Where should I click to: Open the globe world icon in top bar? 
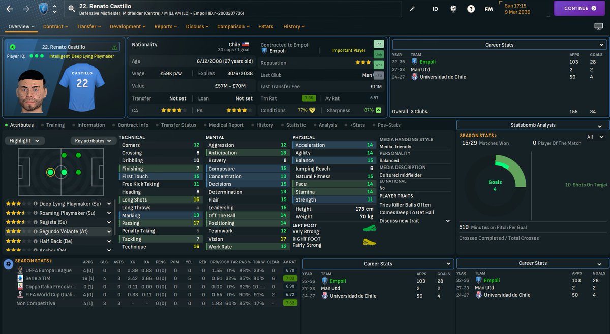pyautogui.click(x=453, y=9)
